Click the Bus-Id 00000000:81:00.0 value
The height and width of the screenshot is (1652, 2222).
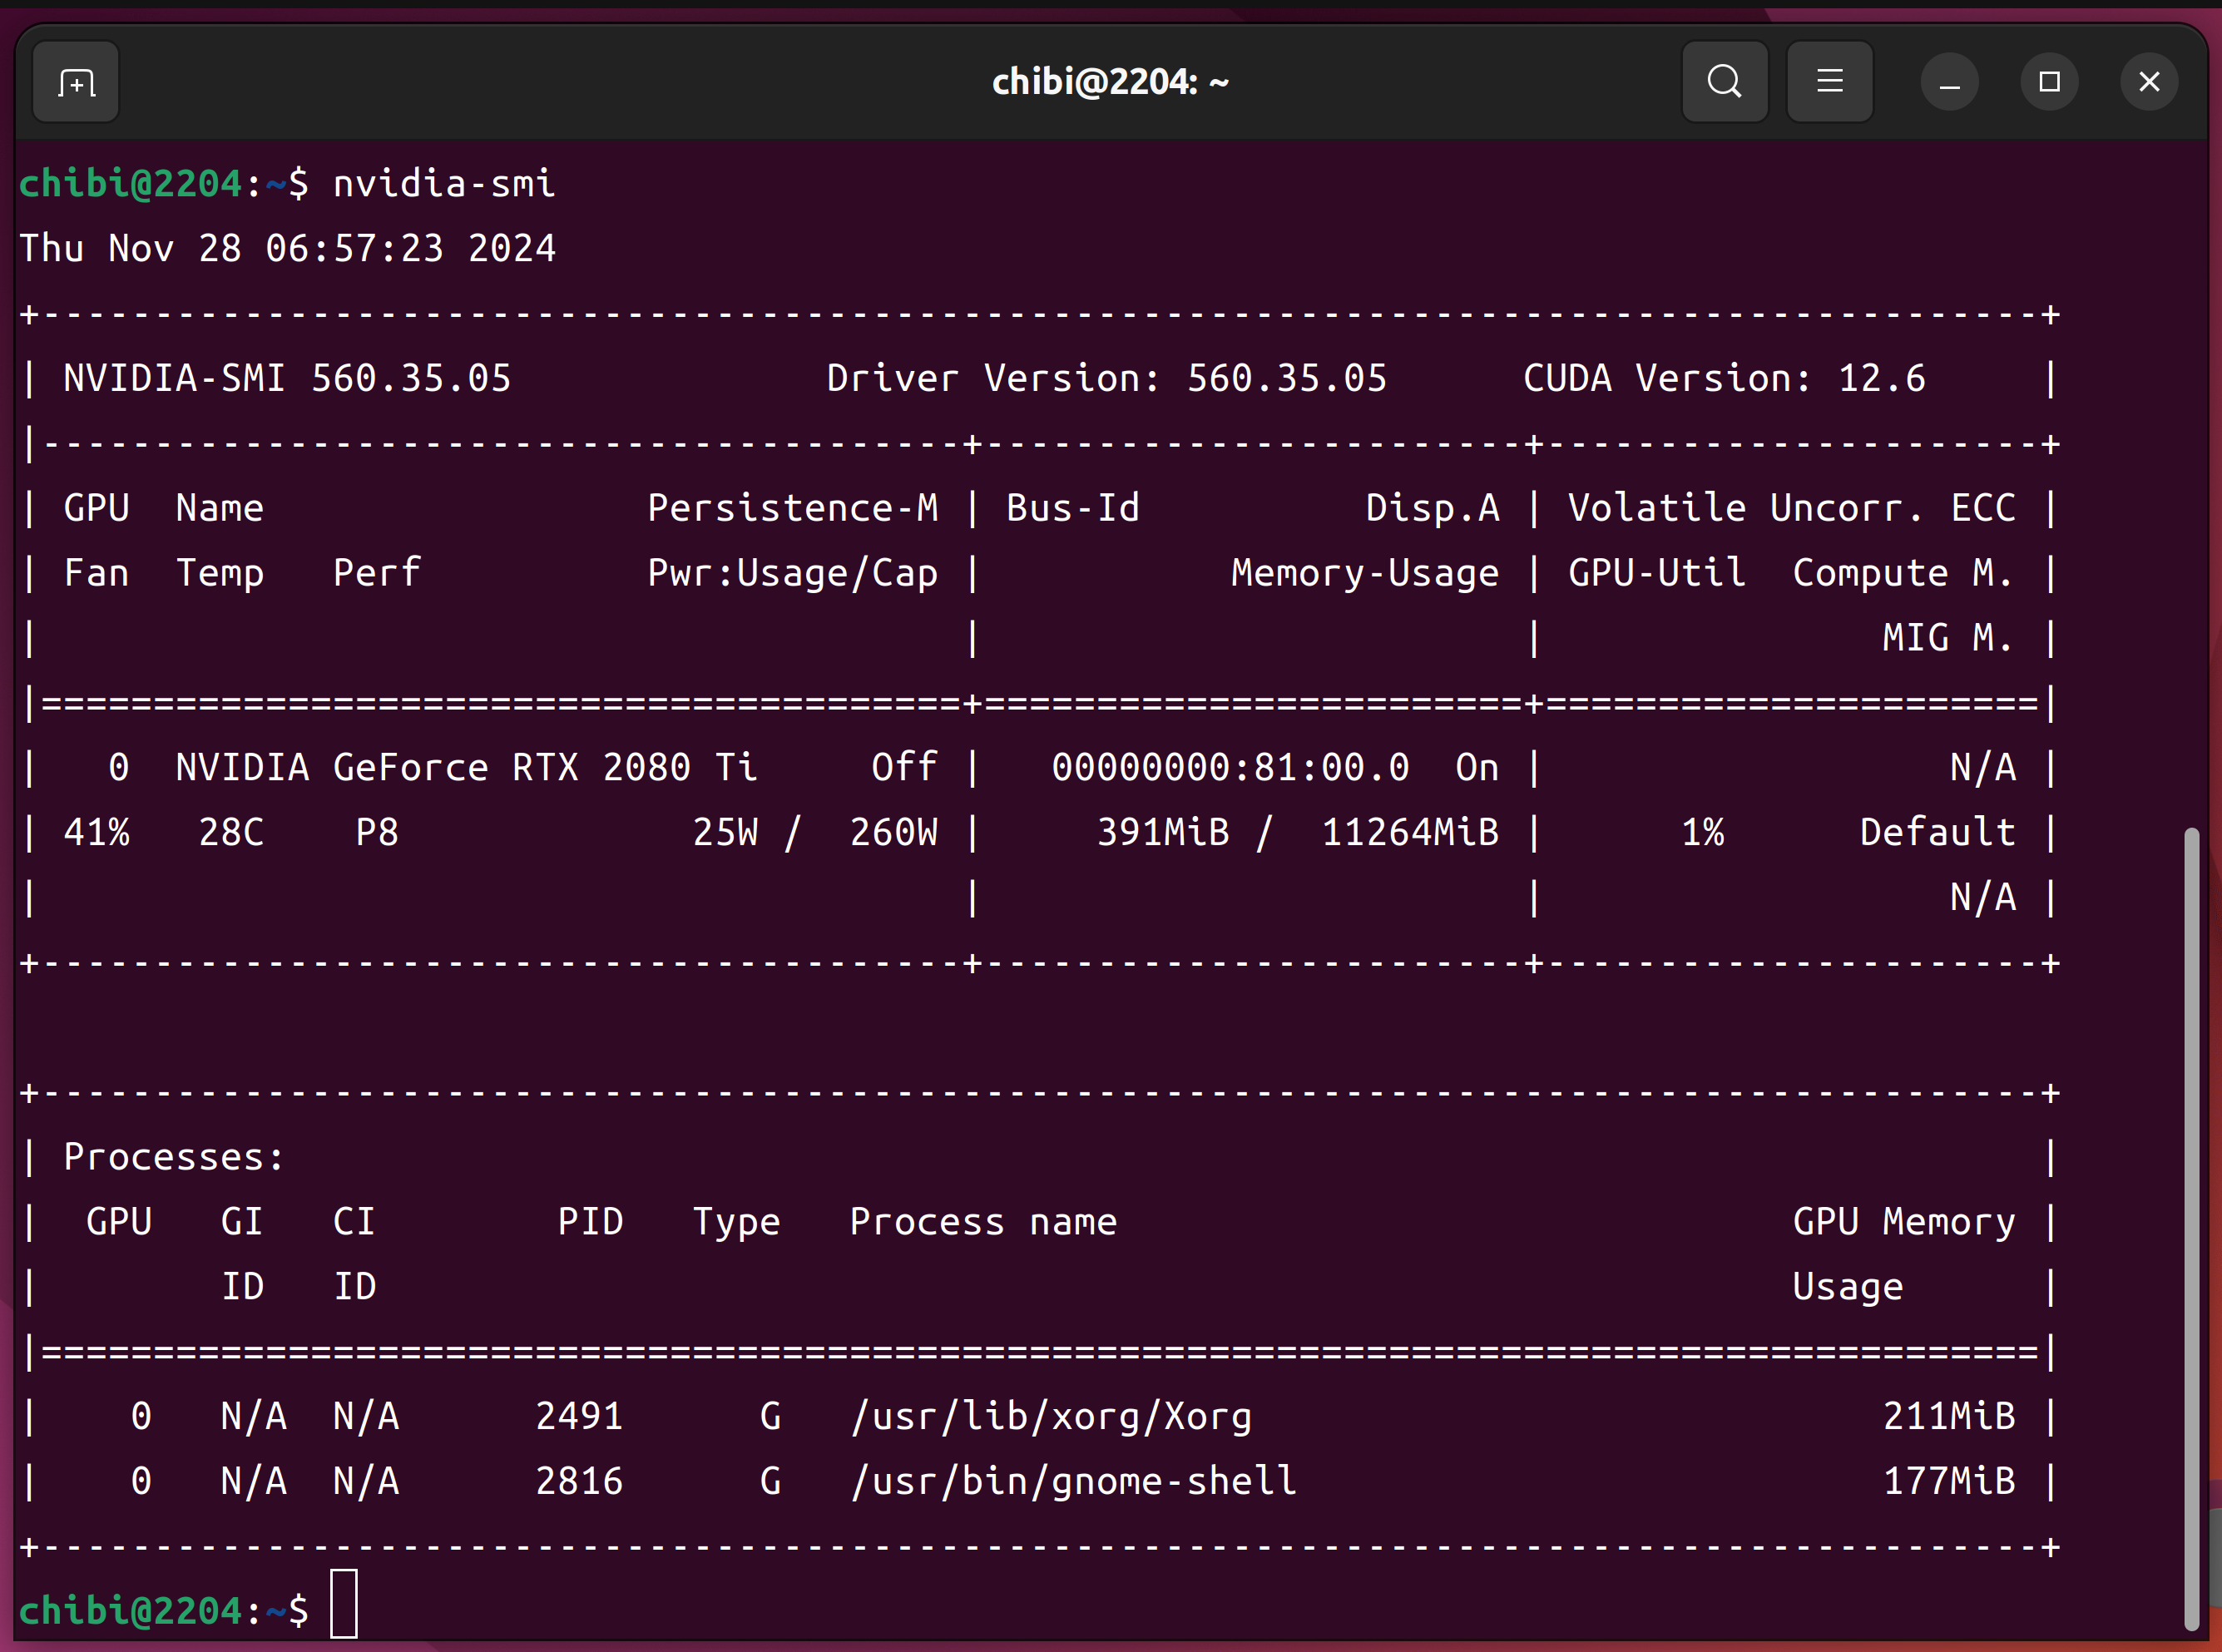1230,768
